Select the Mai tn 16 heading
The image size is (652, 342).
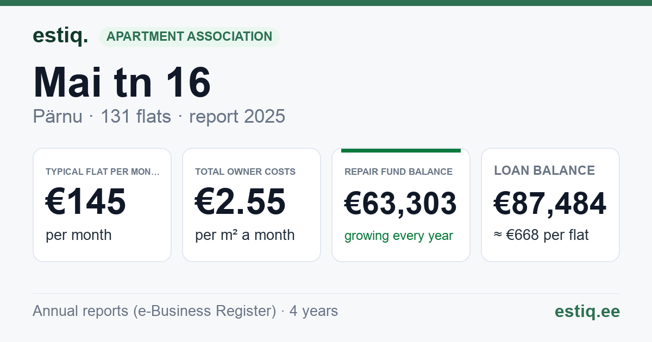122,83
